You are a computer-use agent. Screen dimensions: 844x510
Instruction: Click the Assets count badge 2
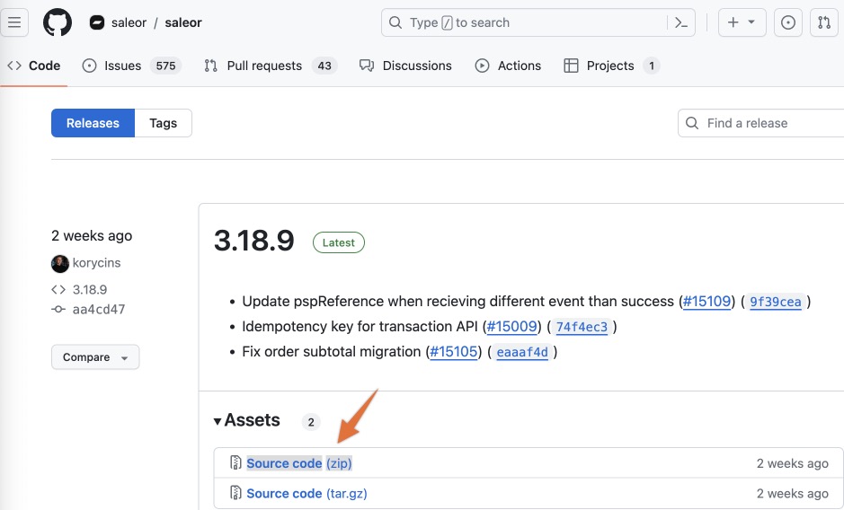(x=311, y=422)
